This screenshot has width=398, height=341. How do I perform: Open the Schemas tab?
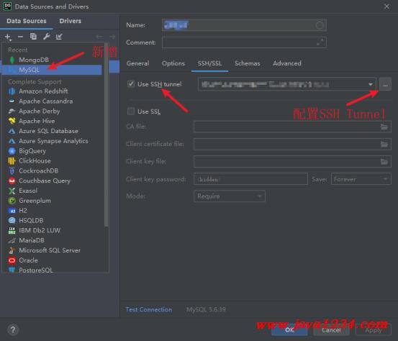point(248,63)
